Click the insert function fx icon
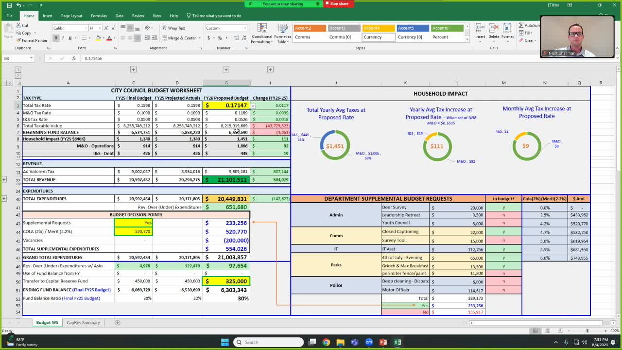Screen dimensions: 622x350 tap(73, 58)
